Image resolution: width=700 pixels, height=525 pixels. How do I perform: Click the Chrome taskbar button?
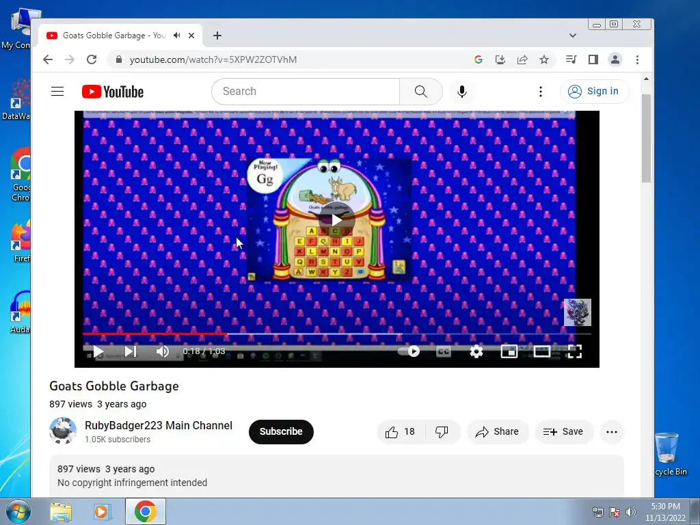[x=145, y=511]
